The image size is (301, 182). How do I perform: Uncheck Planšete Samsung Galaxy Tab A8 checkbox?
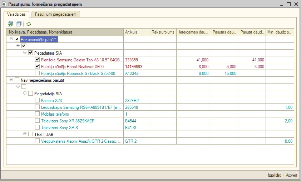[37, 60]
